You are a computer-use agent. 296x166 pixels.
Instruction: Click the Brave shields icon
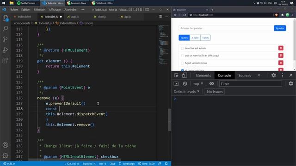pos(277,15)
